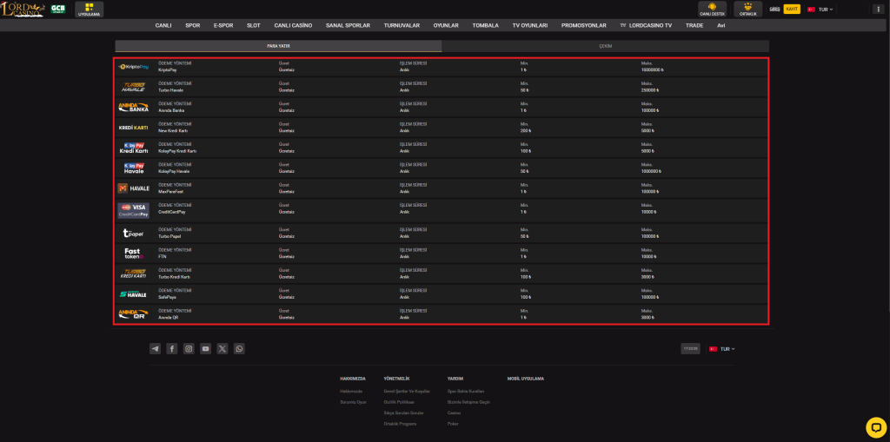
Task: Open the three-dot more options menu
Action: pos(877,9)
